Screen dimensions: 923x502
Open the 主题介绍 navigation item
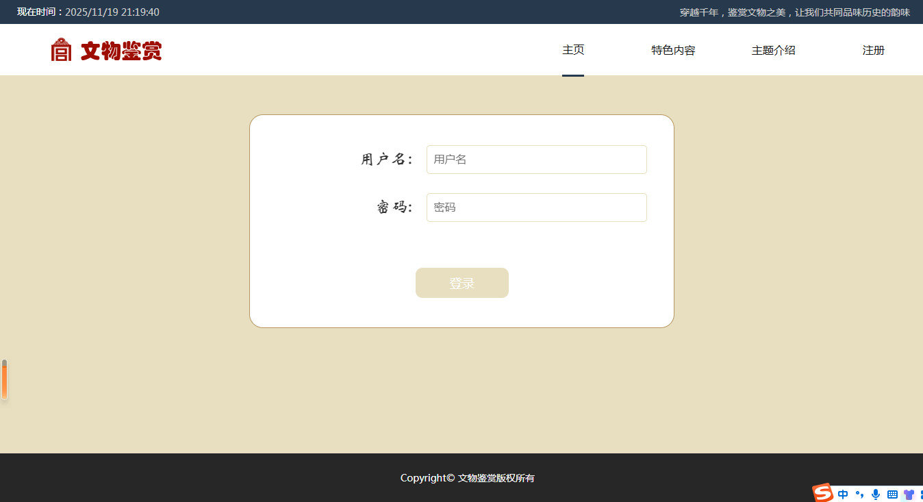click(773, 50)
